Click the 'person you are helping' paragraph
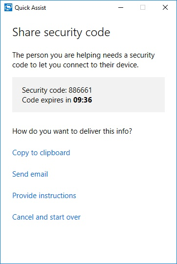This screenshot has height=264, width=177. [x=84, y=60]
